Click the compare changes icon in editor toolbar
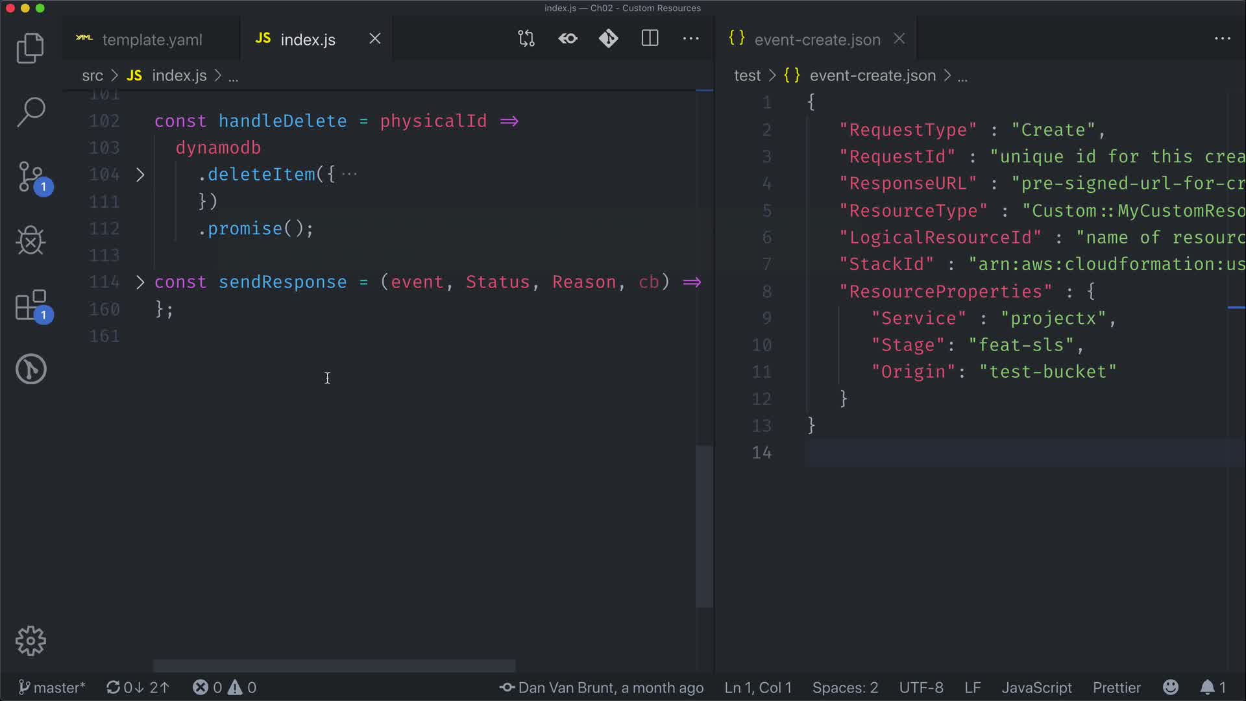1246x701 pixels. pos(526,39)
